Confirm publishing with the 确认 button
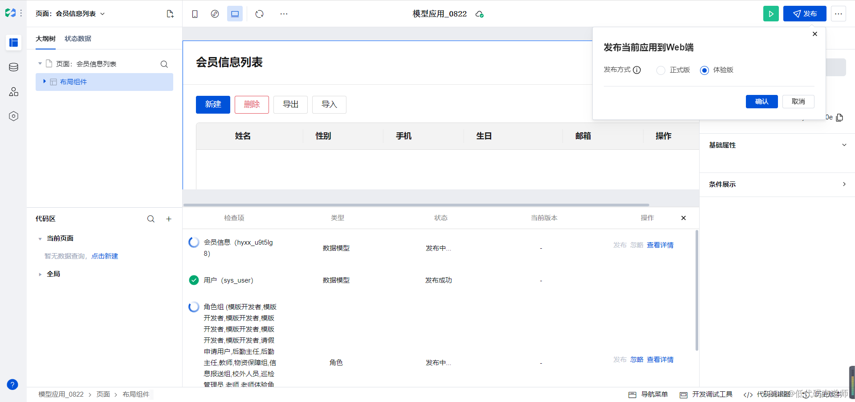 761,102
